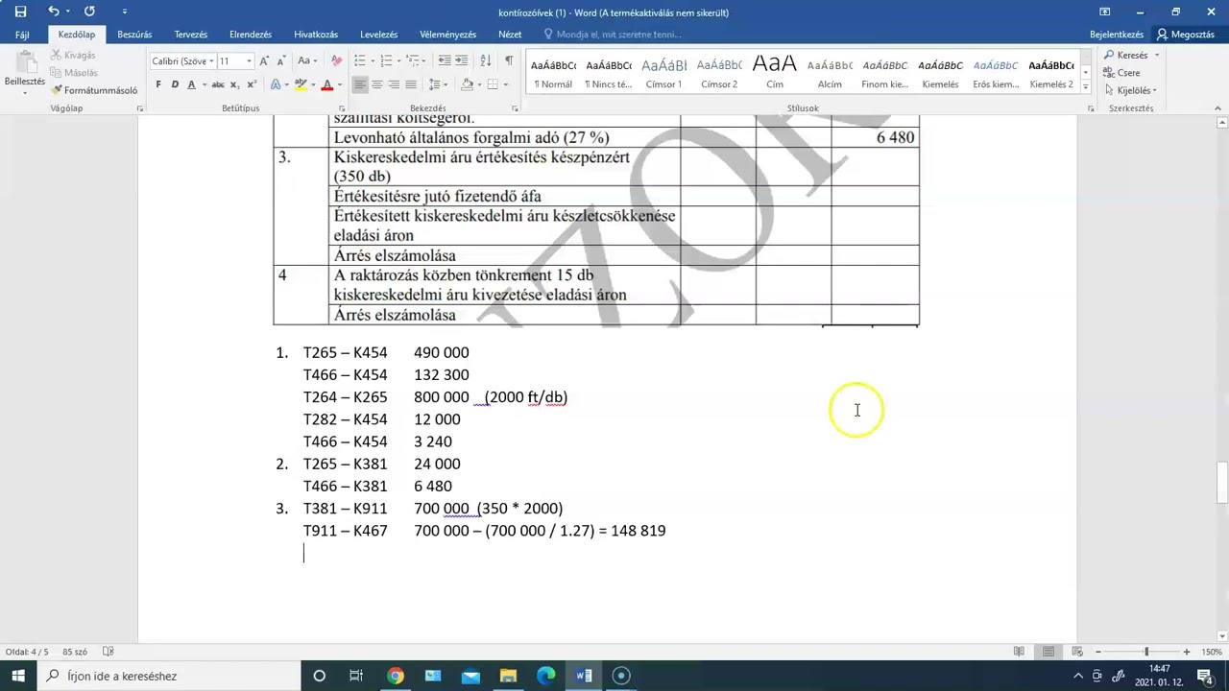
Task: Click the Save icon in the quick access toolbar
Action: click(20, 12)
